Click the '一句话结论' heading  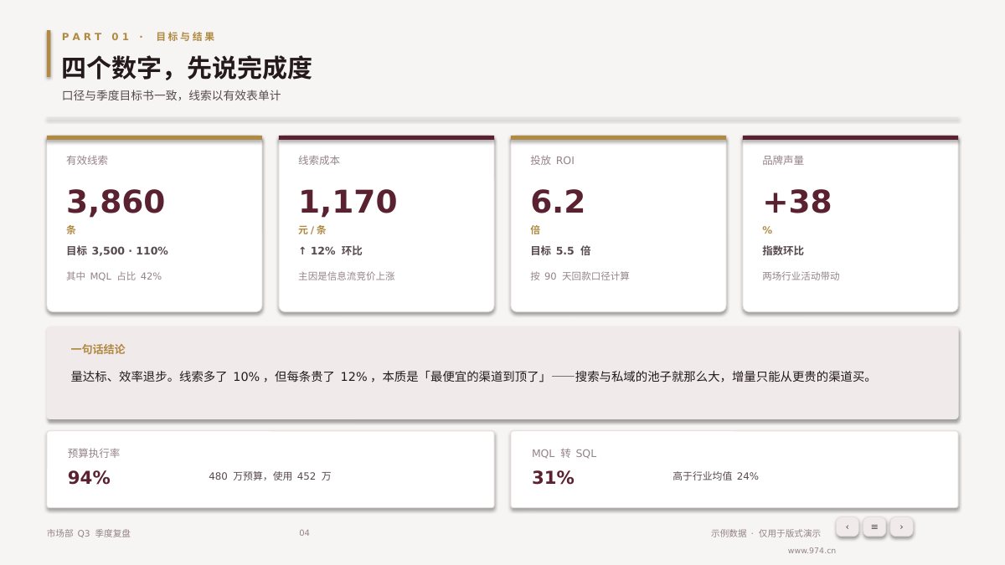(98, 349)
